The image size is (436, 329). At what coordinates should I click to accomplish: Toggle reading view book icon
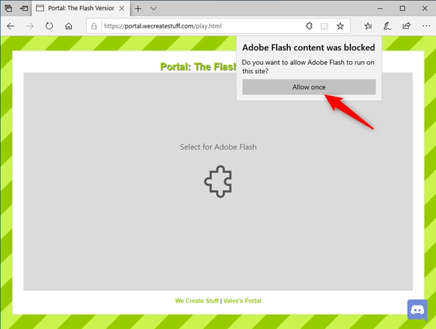pyautogui.click(x=324, y=26)
